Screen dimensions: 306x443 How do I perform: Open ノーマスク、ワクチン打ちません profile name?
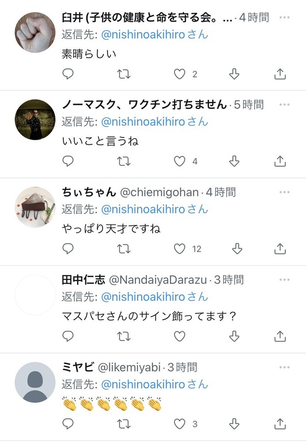click(x=144, y=104)
